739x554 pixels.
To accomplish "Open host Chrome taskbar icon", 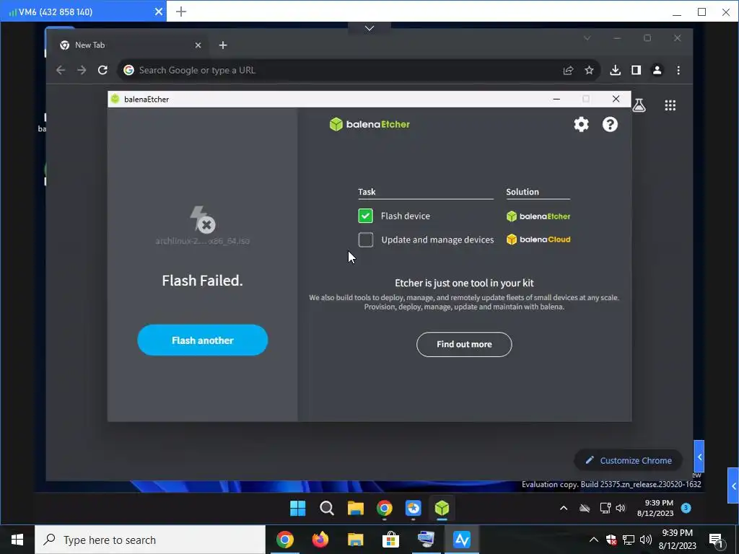I will click(x=284, y=540).
